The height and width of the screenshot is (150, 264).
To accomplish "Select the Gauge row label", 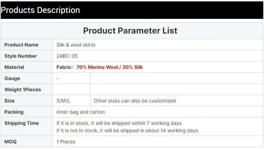I will (x=12, y=78).
